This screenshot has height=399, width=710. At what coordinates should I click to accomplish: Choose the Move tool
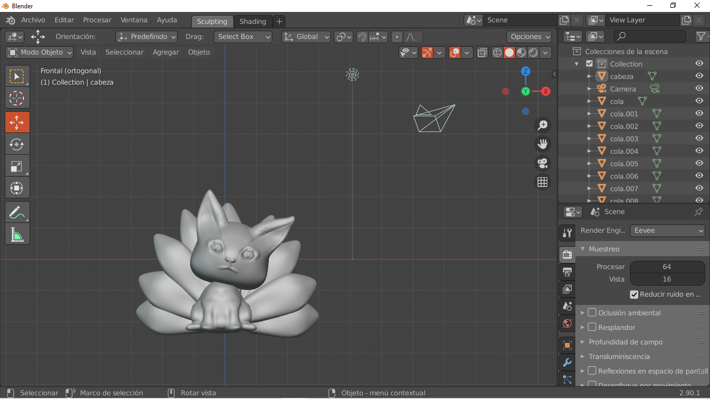tap(17, 122)
